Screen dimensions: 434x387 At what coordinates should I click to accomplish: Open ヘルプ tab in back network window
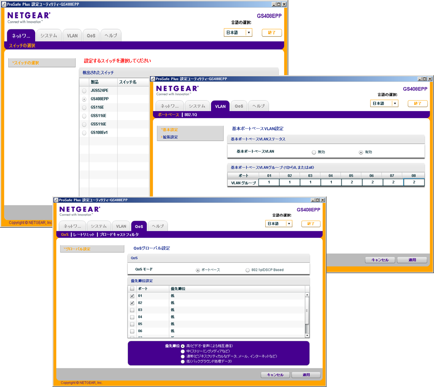pos(111,36)
